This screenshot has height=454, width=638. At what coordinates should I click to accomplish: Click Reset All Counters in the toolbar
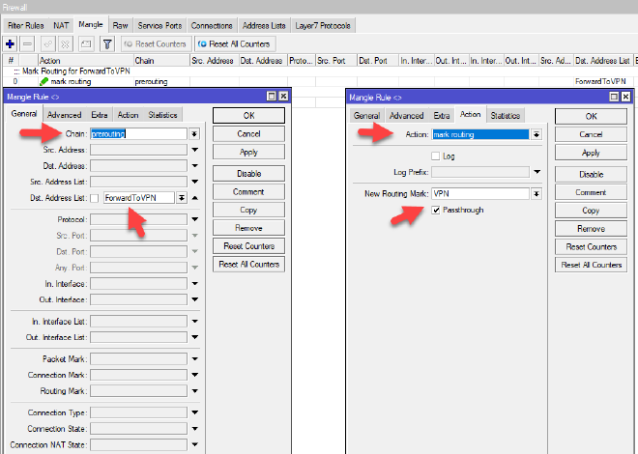(236, 43)
